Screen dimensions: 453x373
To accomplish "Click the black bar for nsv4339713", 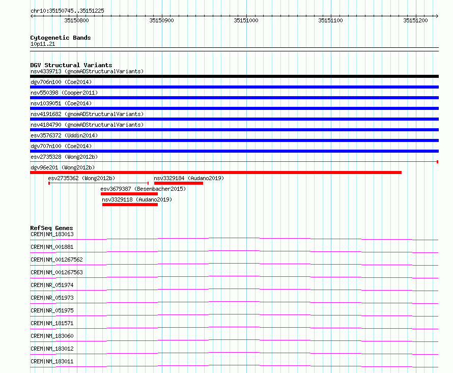I will click(x=234, y=76).
